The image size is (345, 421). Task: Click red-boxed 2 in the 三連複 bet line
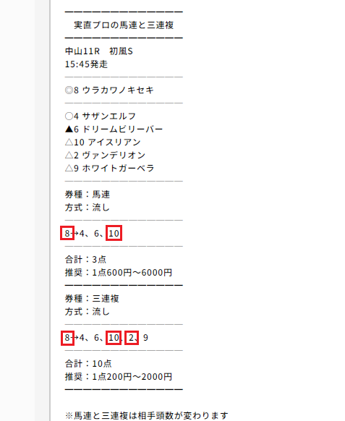pyautogui.click(x=132, y=338)
